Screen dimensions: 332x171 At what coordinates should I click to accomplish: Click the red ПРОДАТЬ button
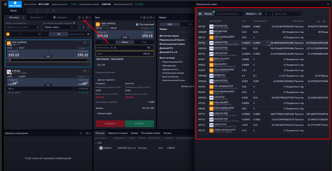tap(110, 124)
